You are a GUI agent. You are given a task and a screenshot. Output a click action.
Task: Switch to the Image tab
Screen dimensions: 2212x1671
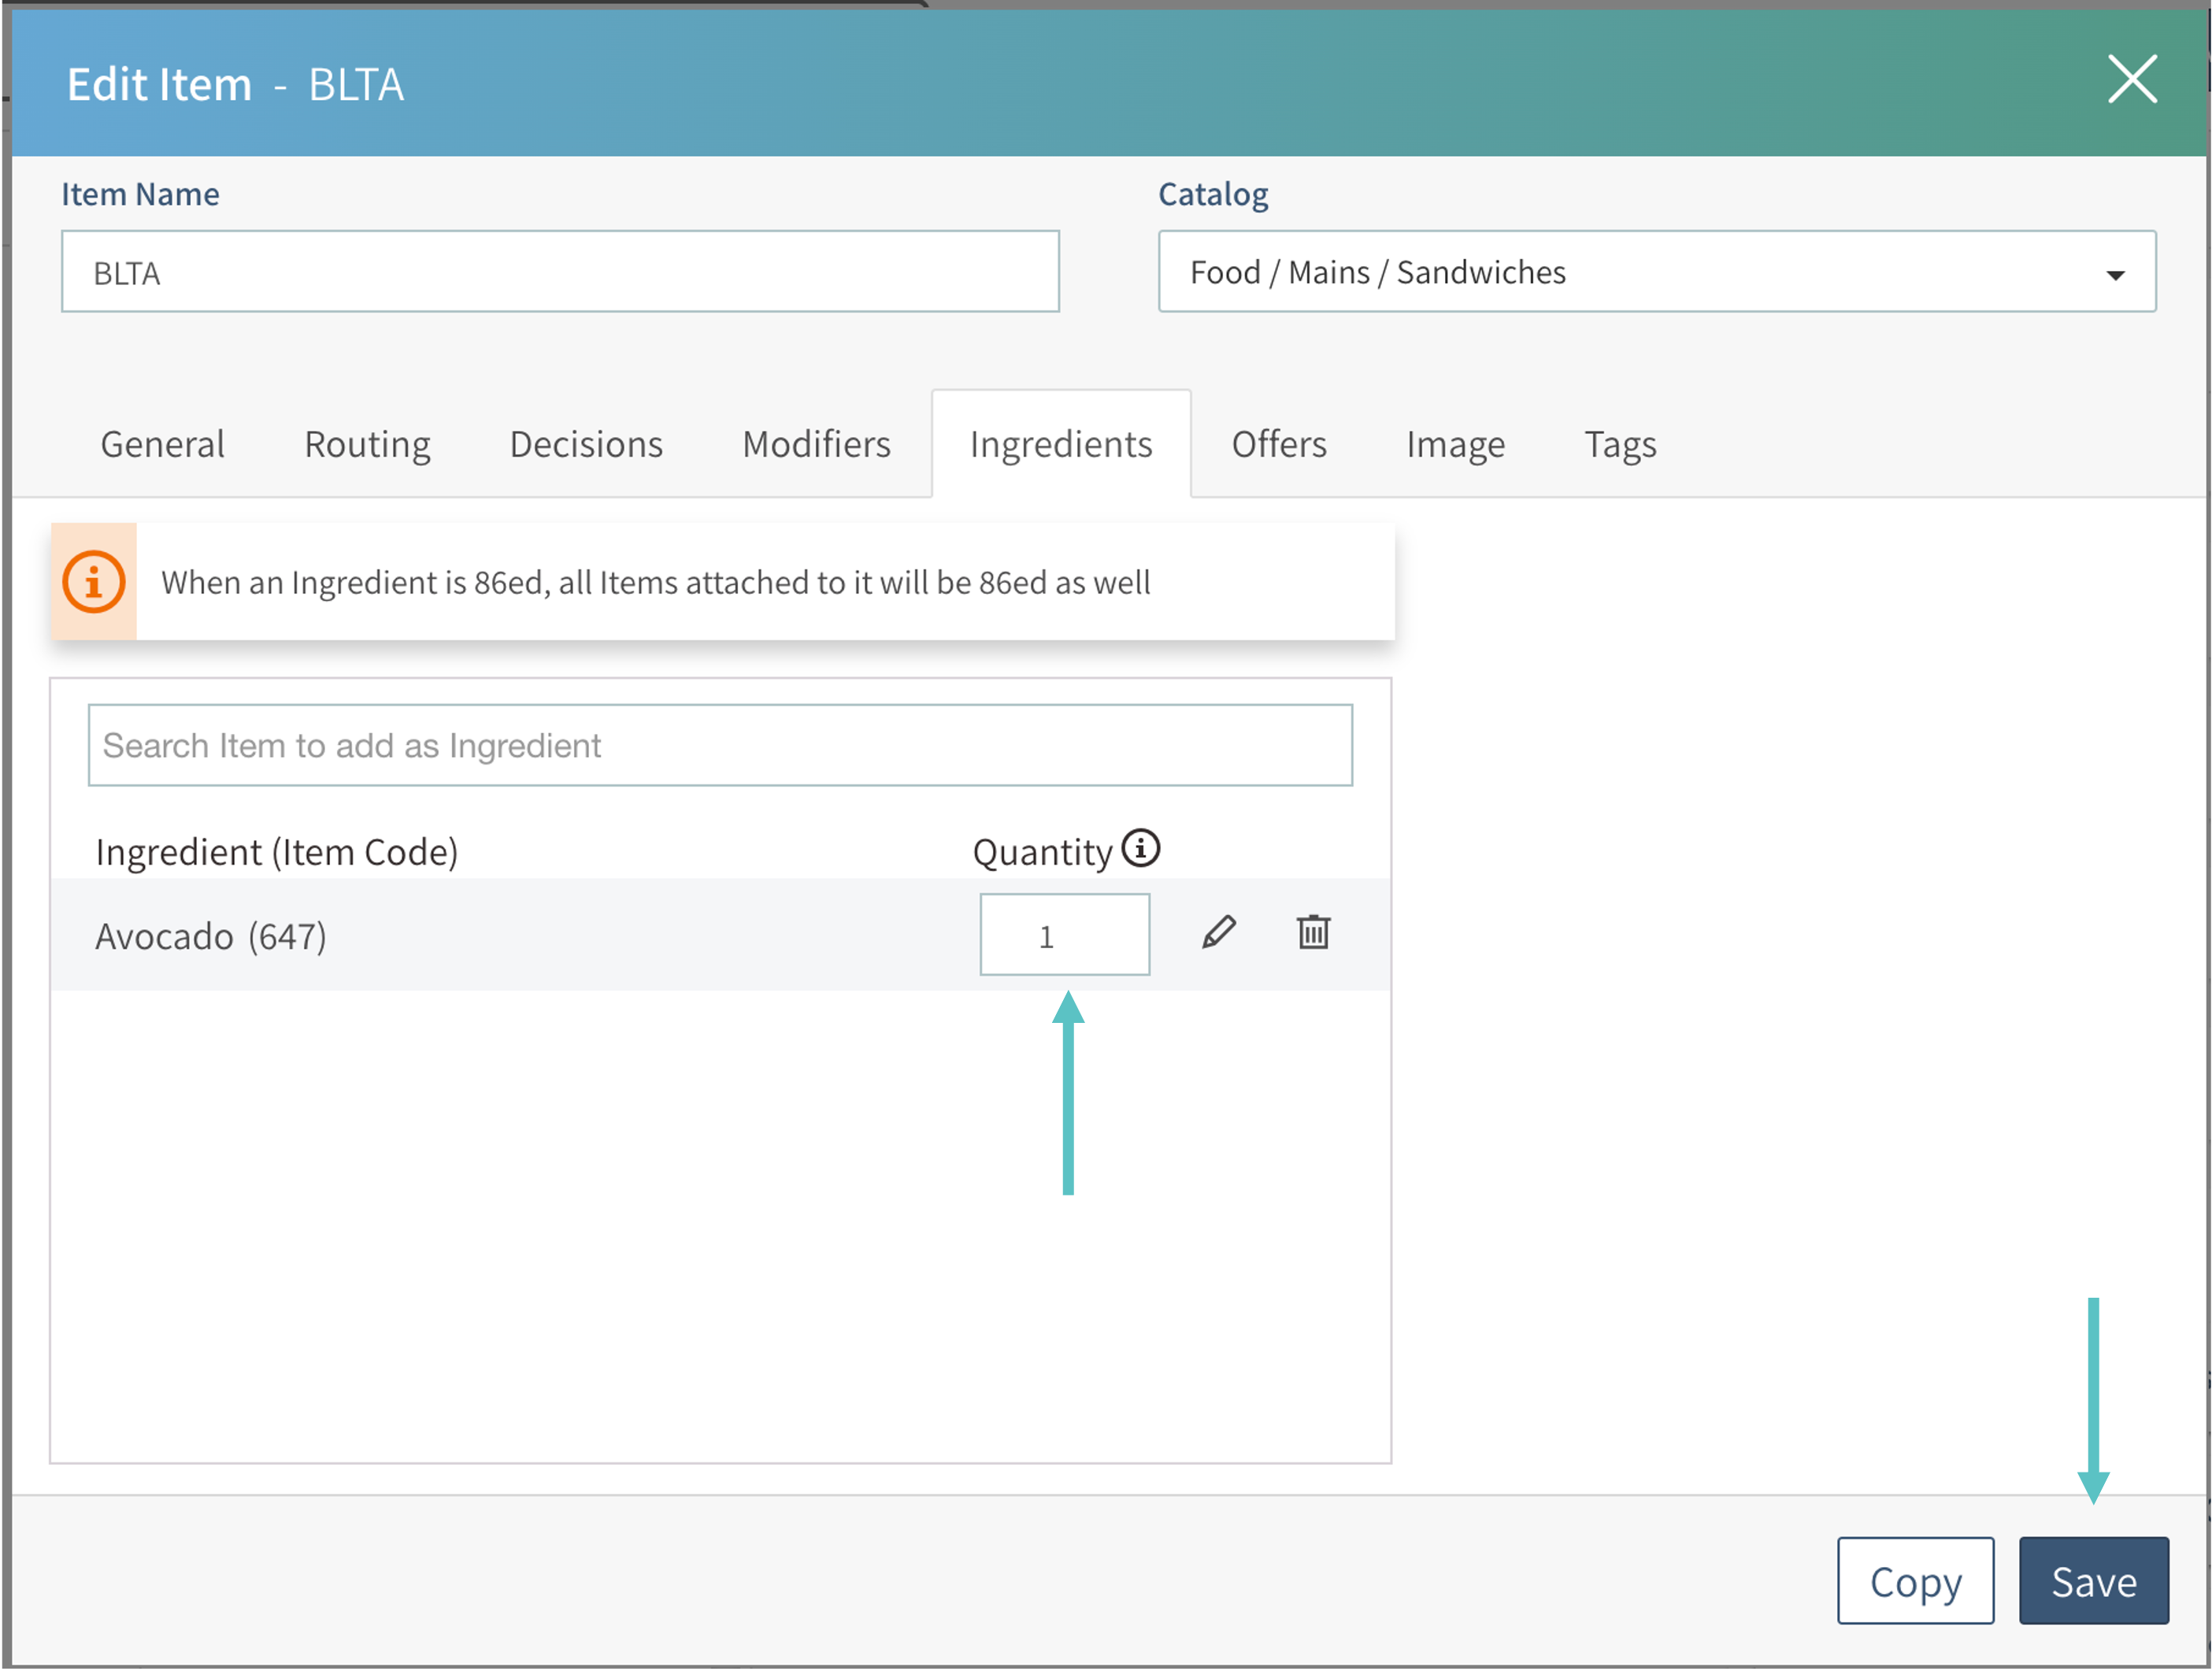[x=1455, y=444]
